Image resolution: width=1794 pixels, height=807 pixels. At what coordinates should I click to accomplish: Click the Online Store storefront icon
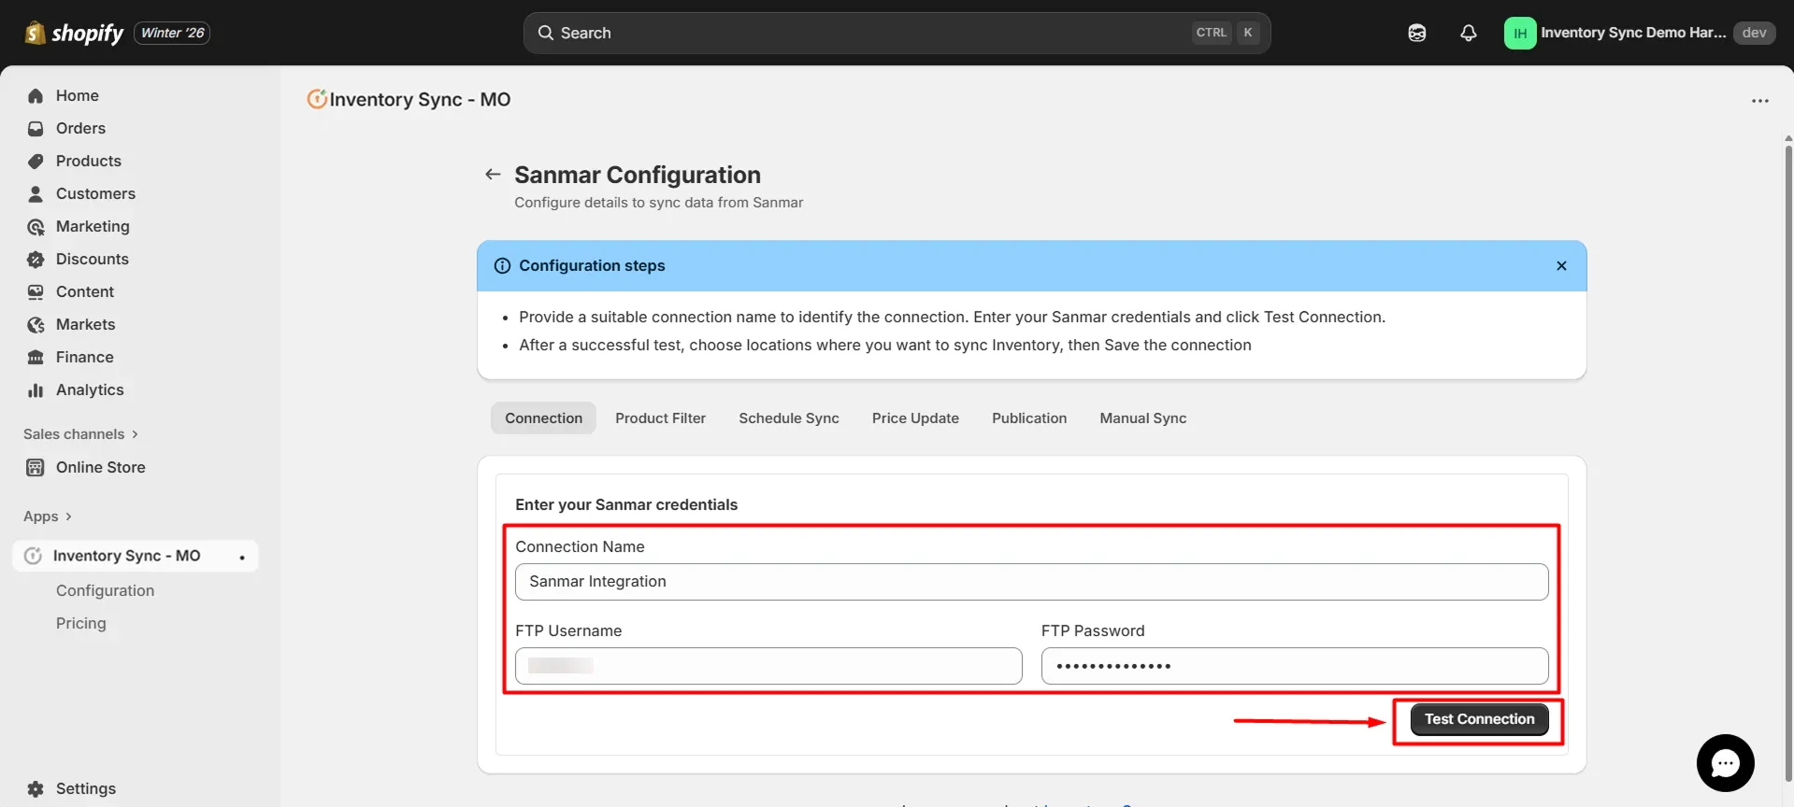pyautogui.click(x=36, y=467)
